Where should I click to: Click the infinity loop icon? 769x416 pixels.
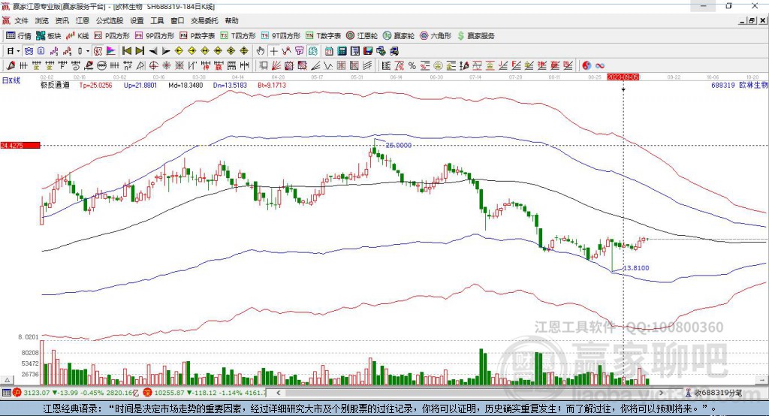[x=600, y=66]
